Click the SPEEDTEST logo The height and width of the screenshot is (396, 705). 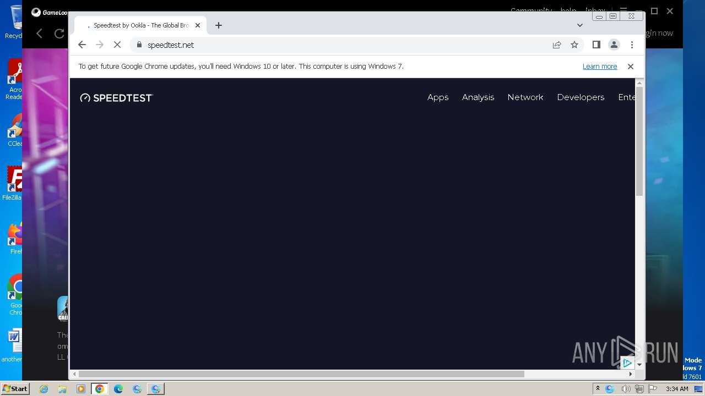point(116,98)
